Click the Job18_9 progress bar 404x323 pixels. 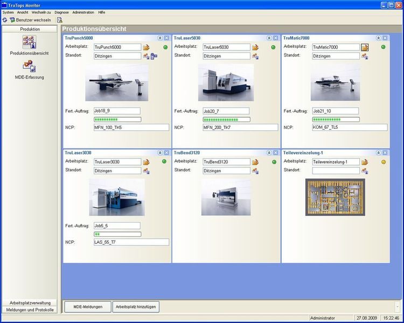click(117, 120)
